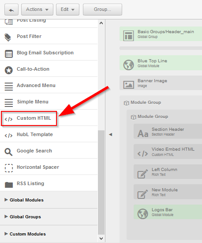Image resolution: width=202 pixels, height=243 pixels.
Task: Click the scrollbar down arrow in the module list
Action: [x=101, y=238]
